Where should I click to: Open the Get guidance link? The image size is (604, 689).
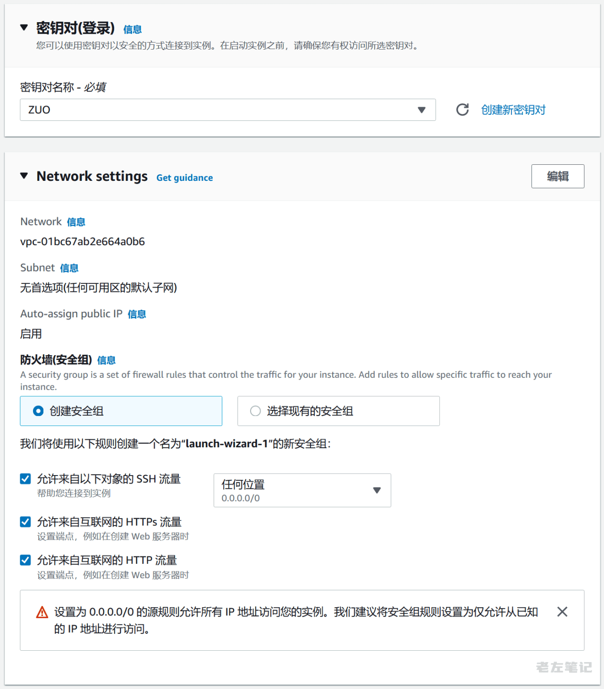185,178
